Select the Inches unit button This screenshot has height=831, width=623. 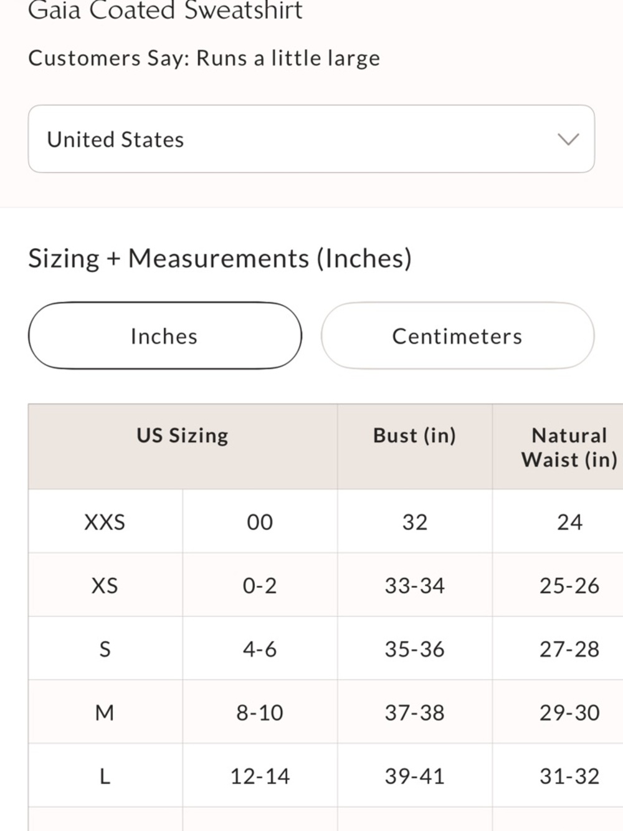(x=165, y=336)
